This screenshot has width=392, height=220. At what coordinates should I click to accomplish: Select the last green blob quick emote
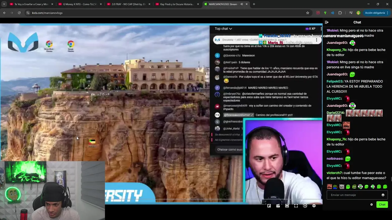pos(385,187)
